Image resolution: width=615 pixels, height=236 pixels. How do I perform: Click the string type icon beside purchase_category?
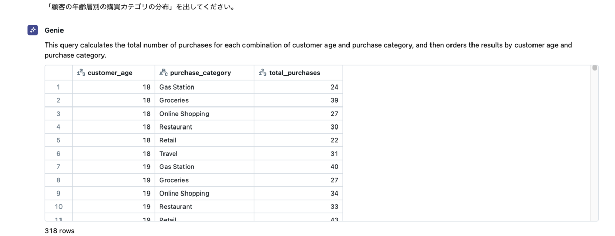click(x=163, y=73)
